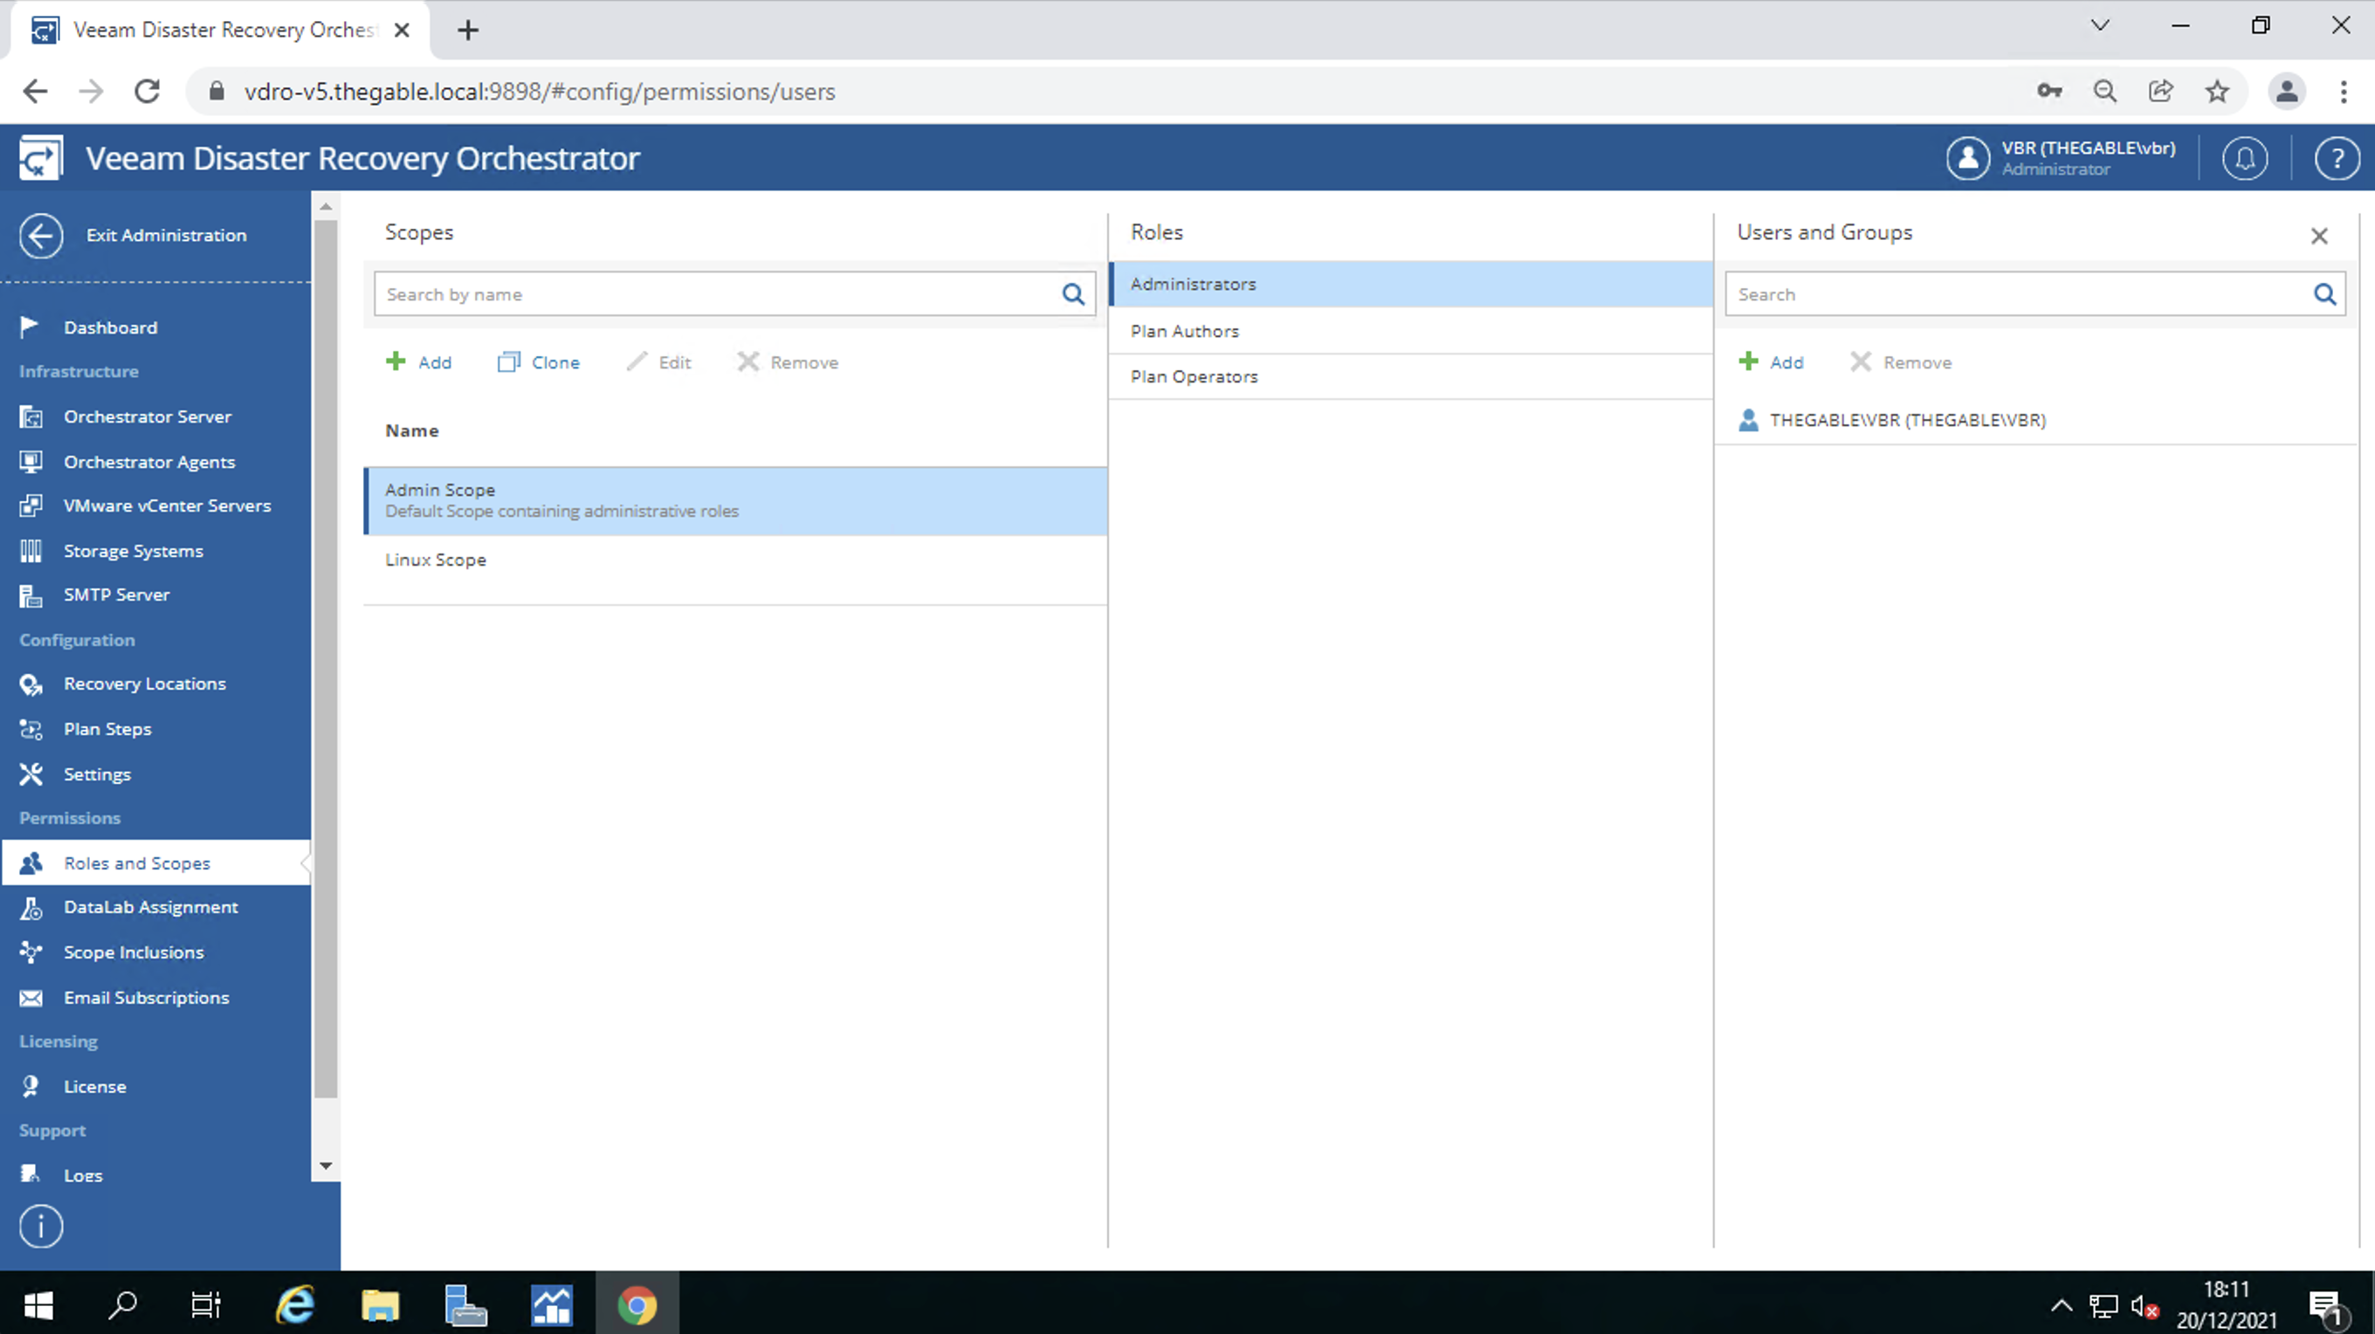
Task: Open the Windows Start menu
Action: [x=38, y=1304]
